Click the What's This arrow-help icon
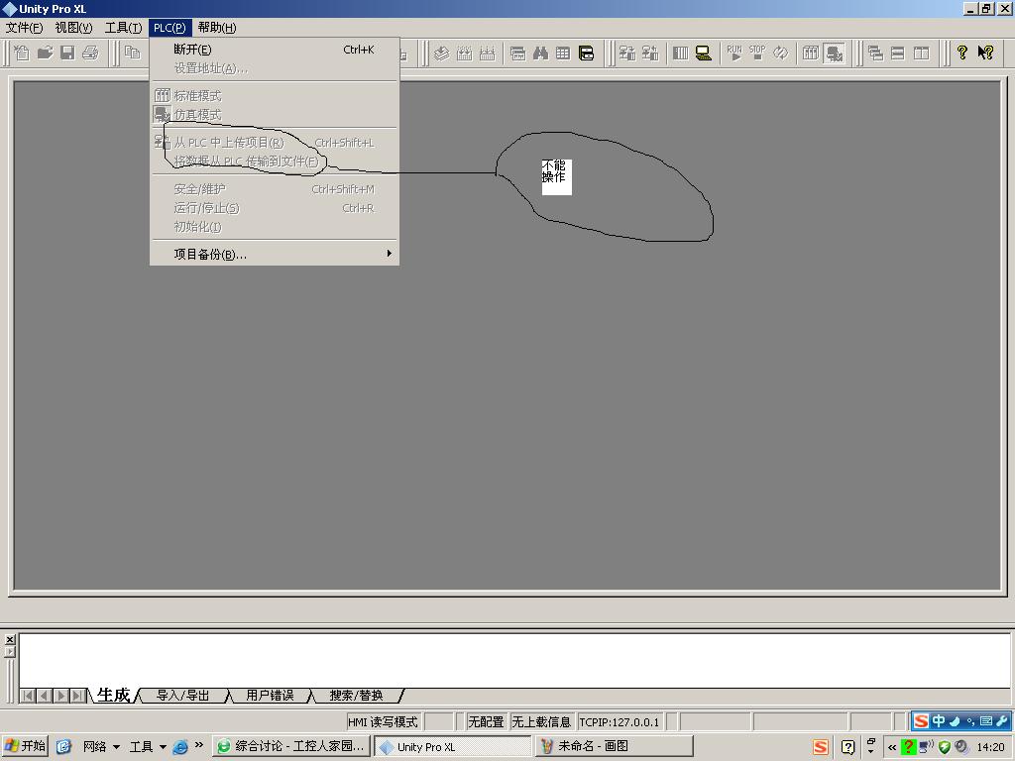 pyautogui.click(x=985, y=53)
